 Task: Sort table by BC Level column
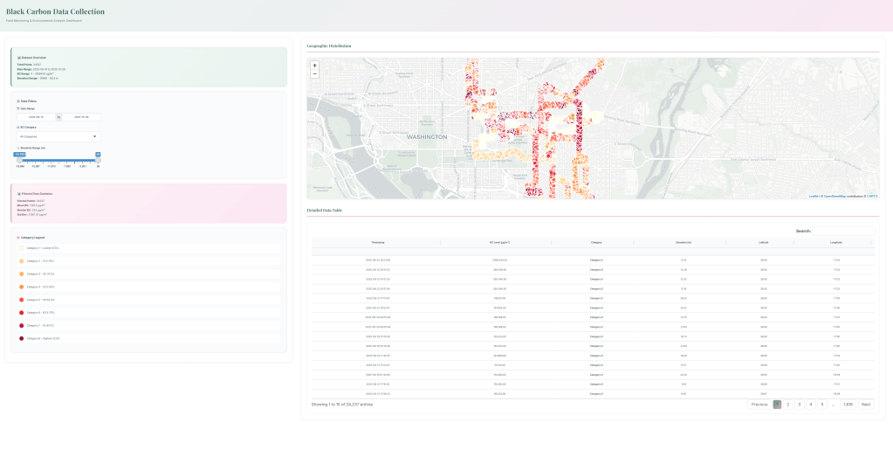pos(499,242)
